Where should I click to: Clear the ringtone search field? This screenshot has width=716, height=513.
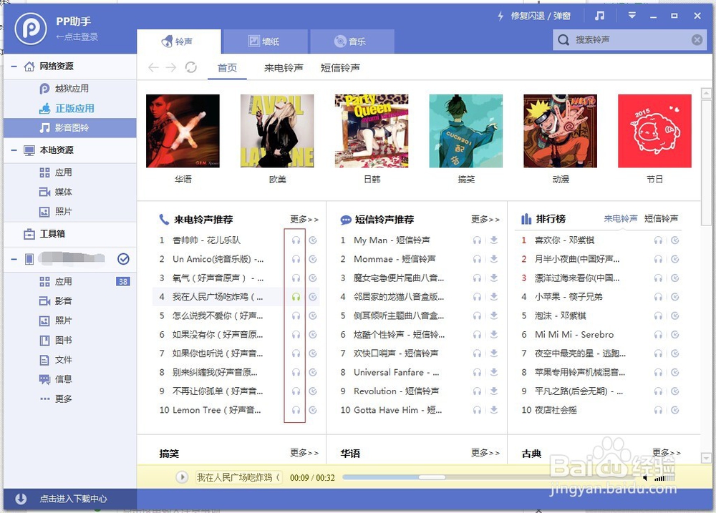point(697,39)
